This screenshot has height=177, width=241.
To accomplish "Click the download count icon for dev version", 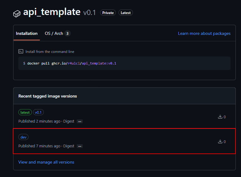I will click(220, 142).
